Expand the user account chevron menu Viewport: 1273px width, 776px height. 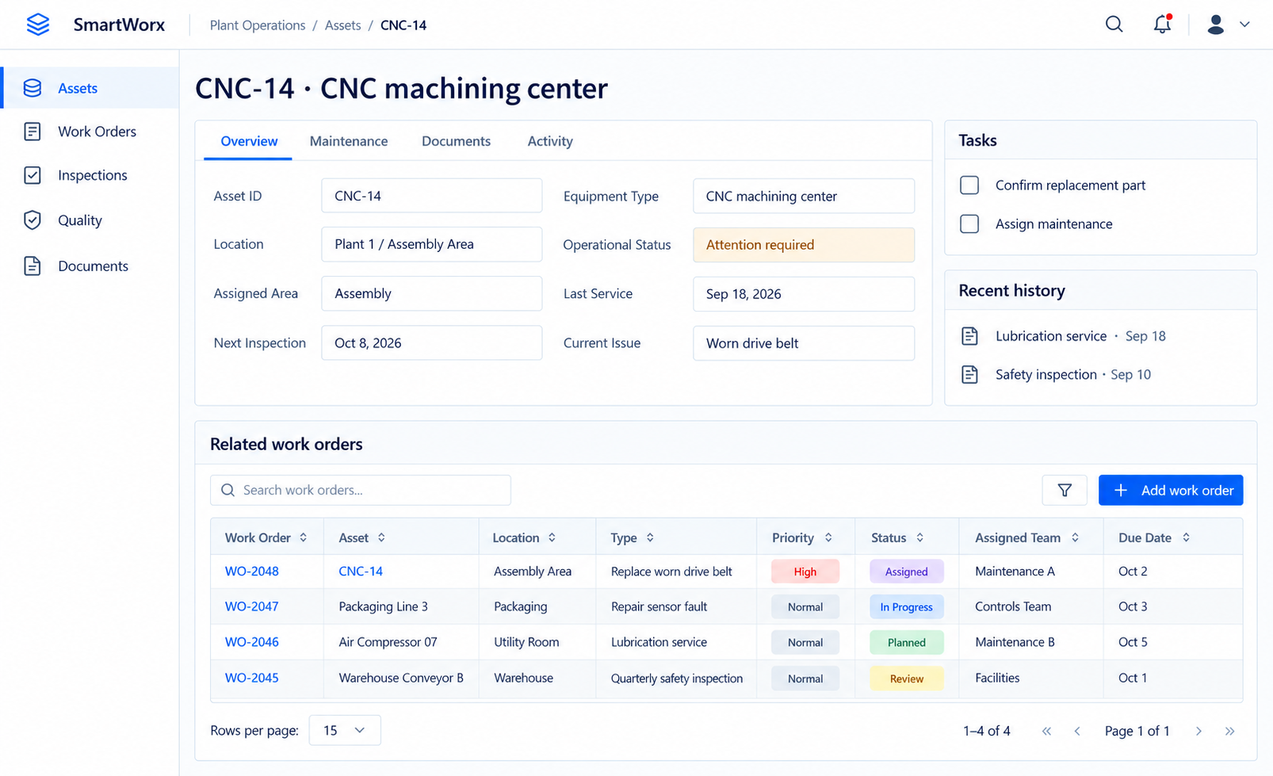point(1244,25)
